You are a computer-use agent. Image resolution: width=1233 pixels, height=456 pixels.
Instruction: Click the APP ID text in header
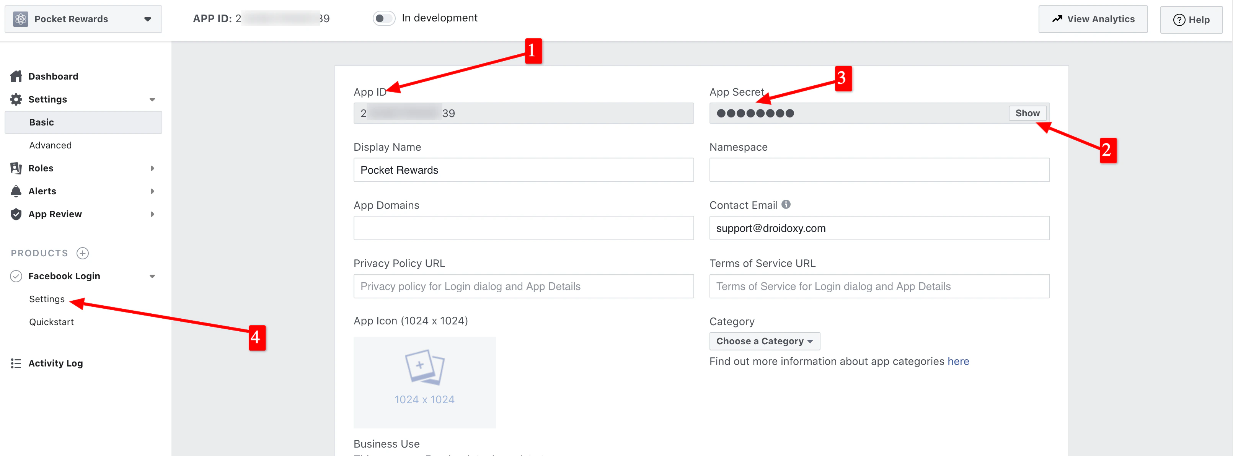coord(261,18)
